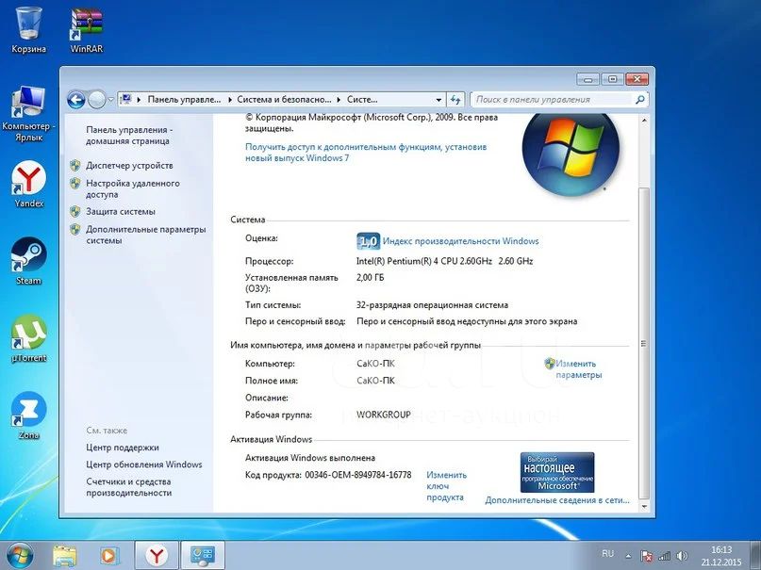
Task: Expand the arrow after Панель управле... breadcrumb
Action: click(x=229, y=100)
